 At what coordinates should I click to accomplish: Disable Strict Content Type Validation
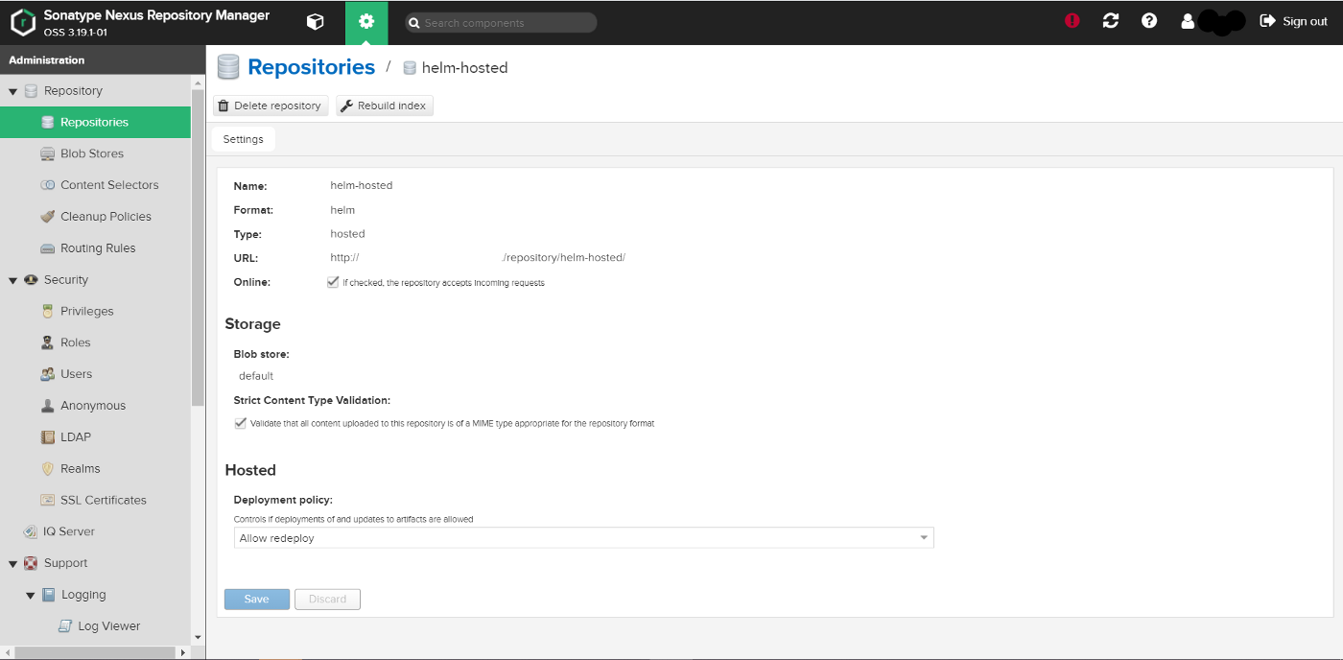241,423
